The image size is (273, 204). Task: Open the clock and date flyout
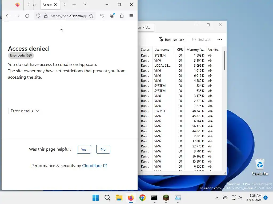click(254, 198)
